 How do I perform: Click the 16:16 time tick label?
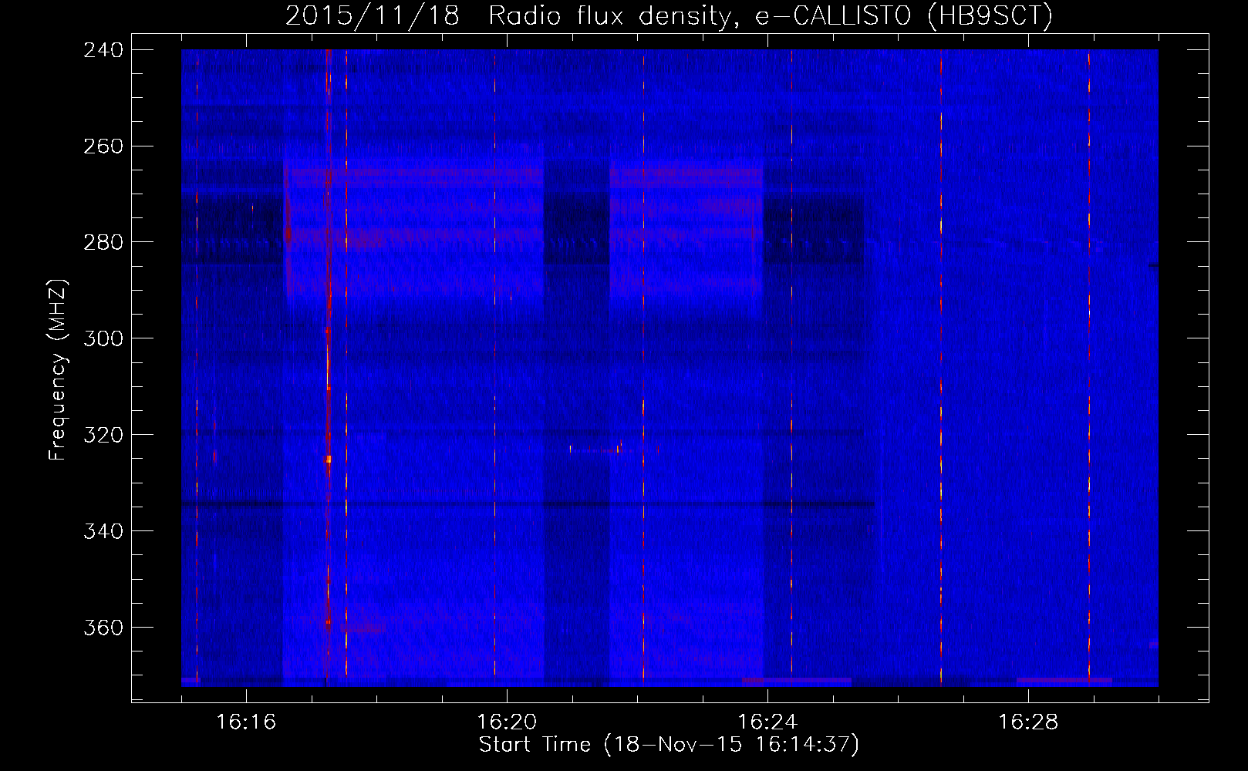click(x=246, y=722)
